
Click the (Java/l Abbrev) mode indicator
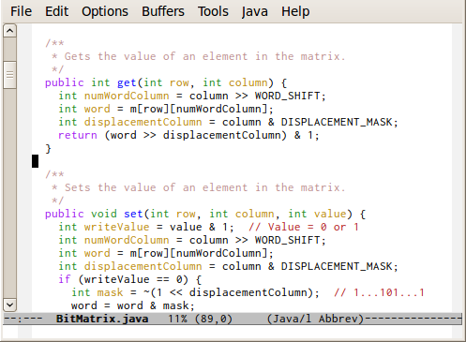(315, 319)
